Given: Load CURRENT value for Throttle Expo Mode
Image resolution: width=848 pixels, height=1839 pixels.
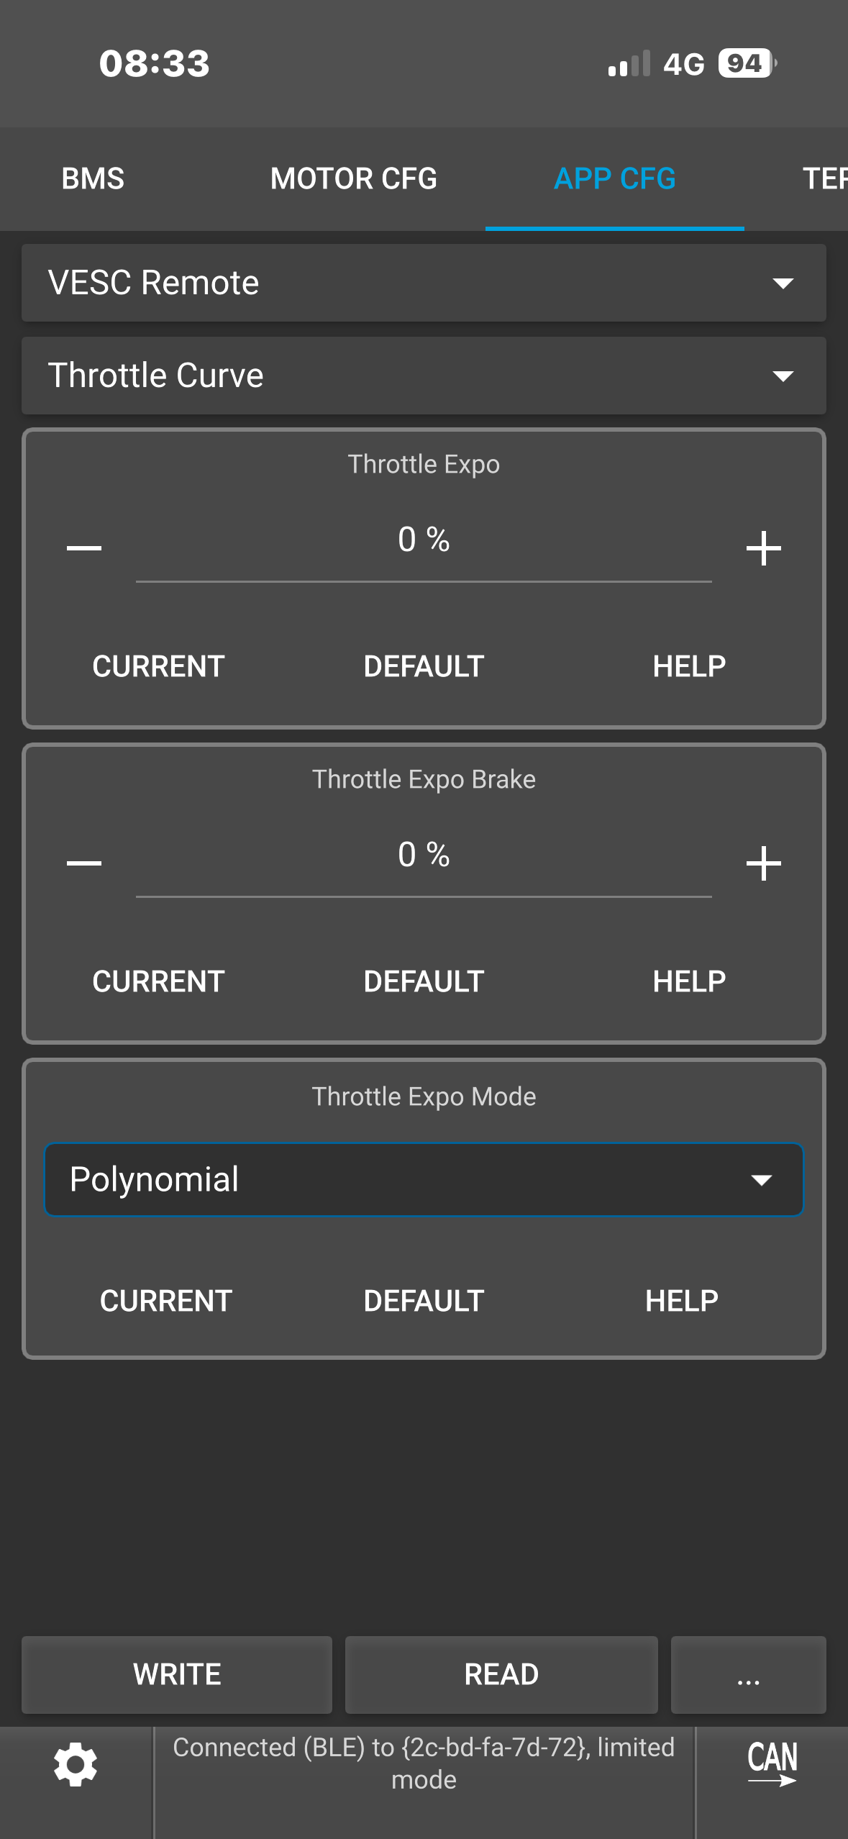Looking at the screenshot, I should 165,1301.
